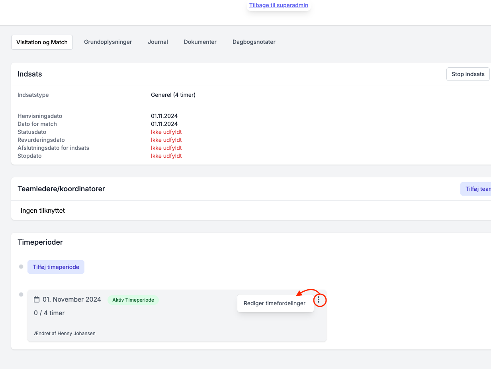Click the Generel (4 timer) indsatstype value
This screenshot has width=491, height=369.
173,95
